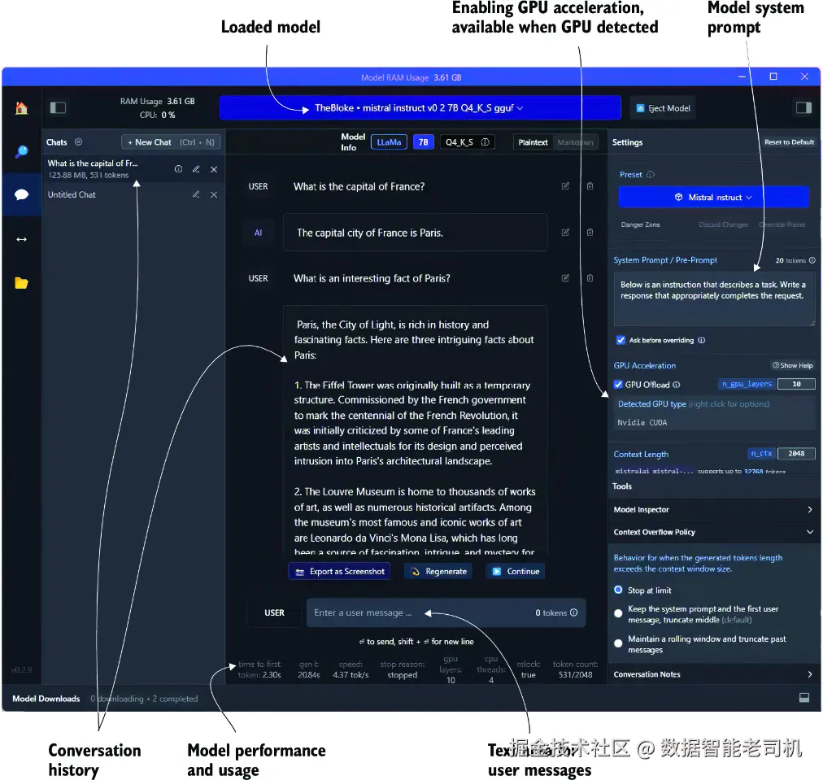Image resolution: width=823 pixels, height=780 pixels.
Task: Click the info icon beside GPU Offload
Action: [677, 384]
